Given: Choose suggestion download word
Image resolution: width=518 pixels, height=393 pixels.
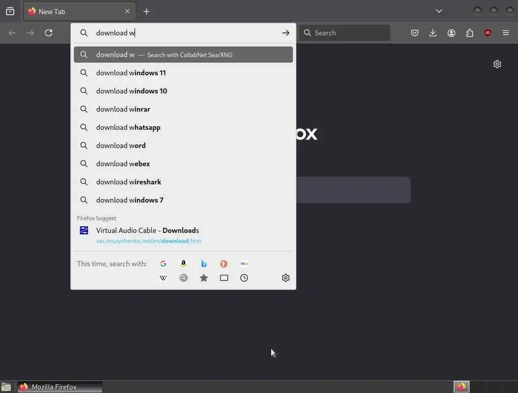Looking at the screenshot, I should coord(183,145).
